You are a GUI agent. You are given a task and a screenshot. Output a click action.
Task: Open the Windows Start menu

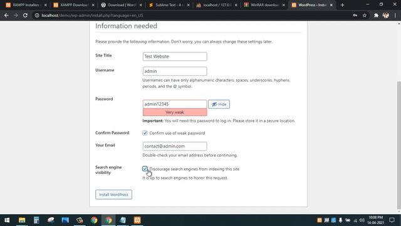point(7,220)
